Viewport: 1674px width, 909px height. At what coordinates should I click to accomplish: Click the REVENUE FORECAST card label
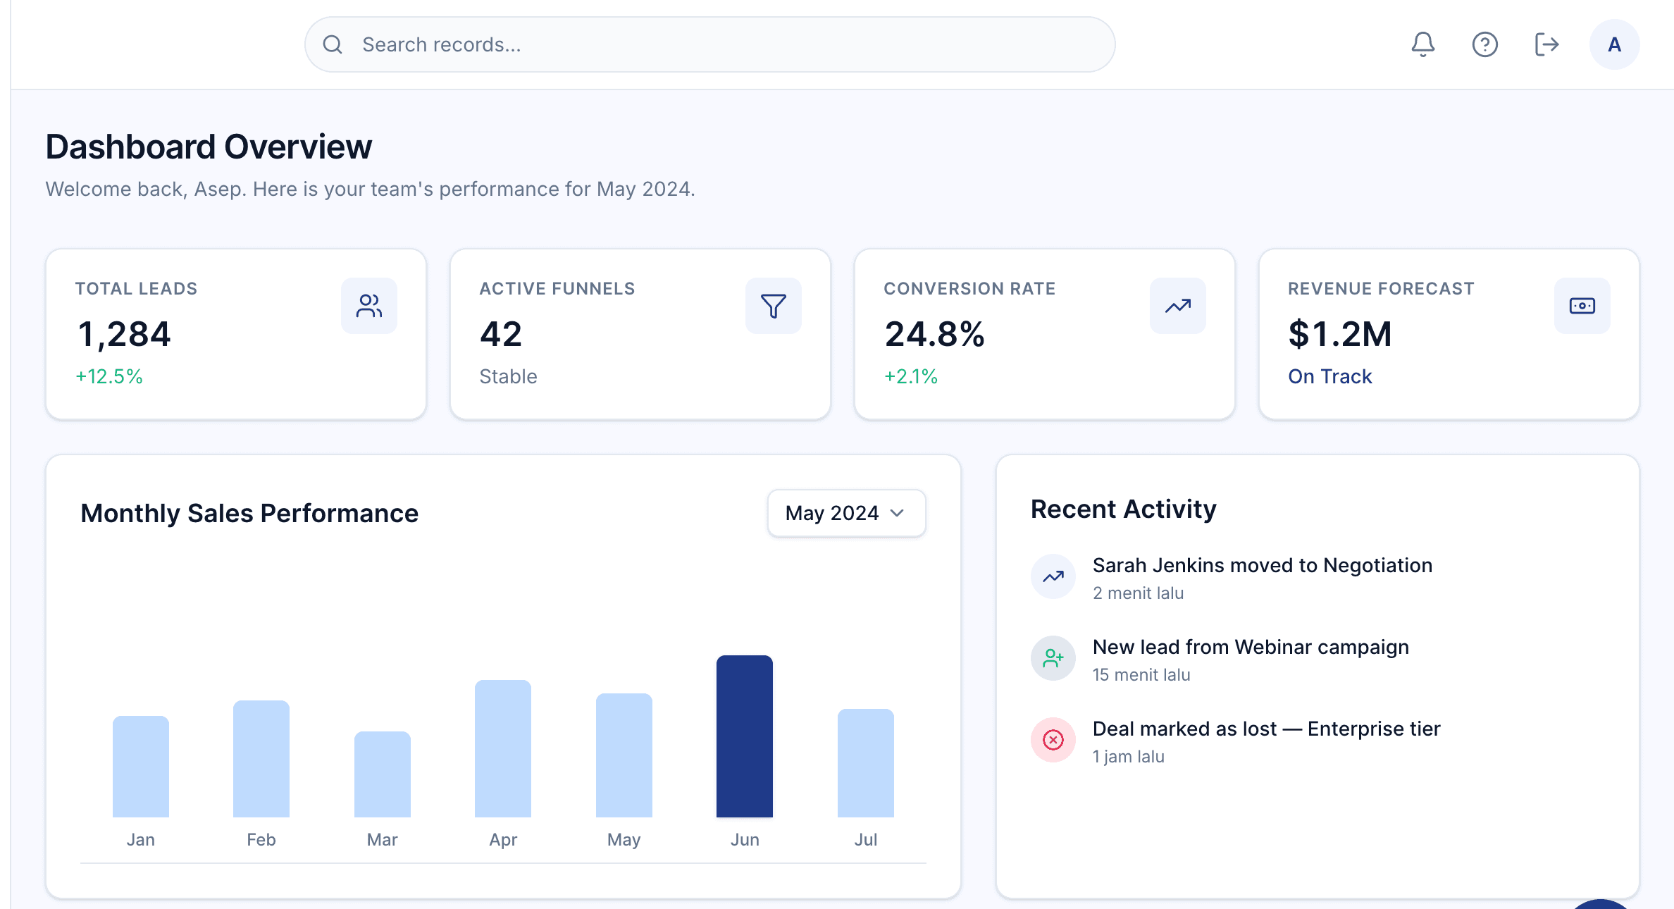tap(1381, 289)
